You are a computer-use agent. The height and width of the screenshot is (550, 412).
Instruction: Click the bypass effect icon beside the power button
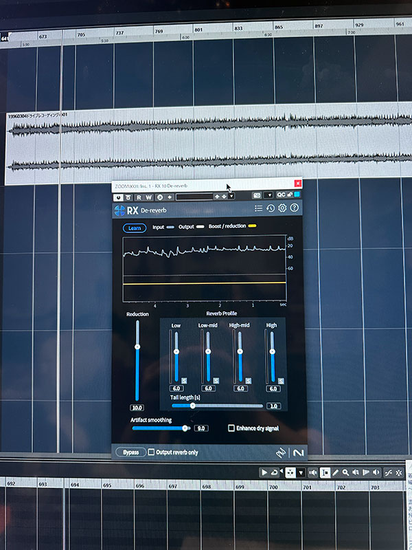pos(128,197)
